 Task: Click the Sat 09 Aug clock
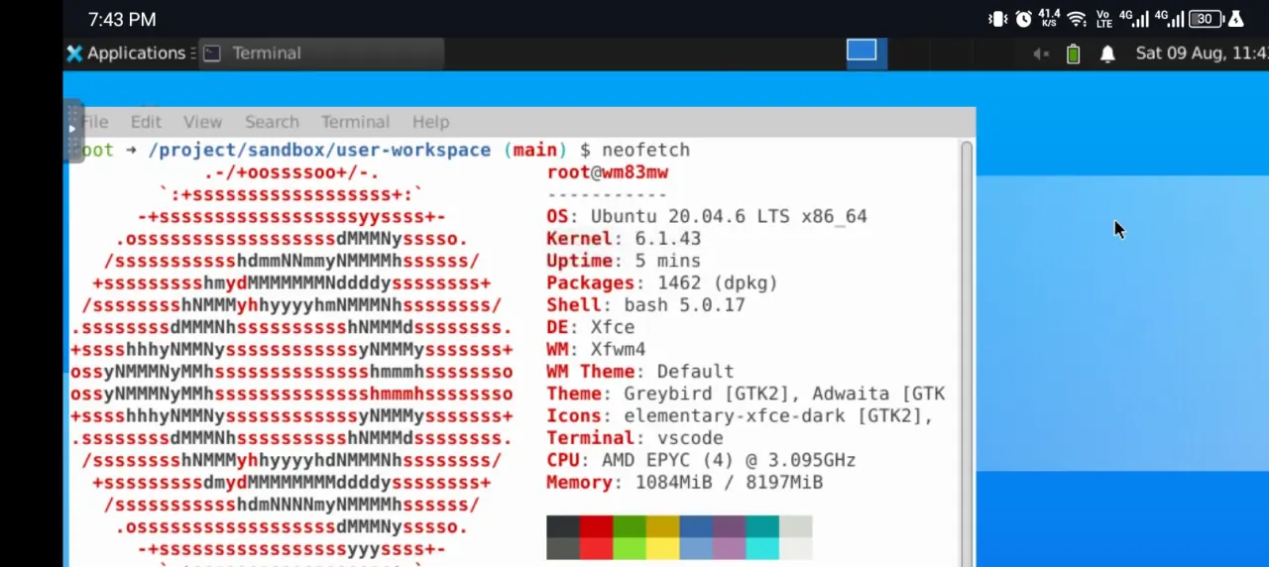[1202, 54]
